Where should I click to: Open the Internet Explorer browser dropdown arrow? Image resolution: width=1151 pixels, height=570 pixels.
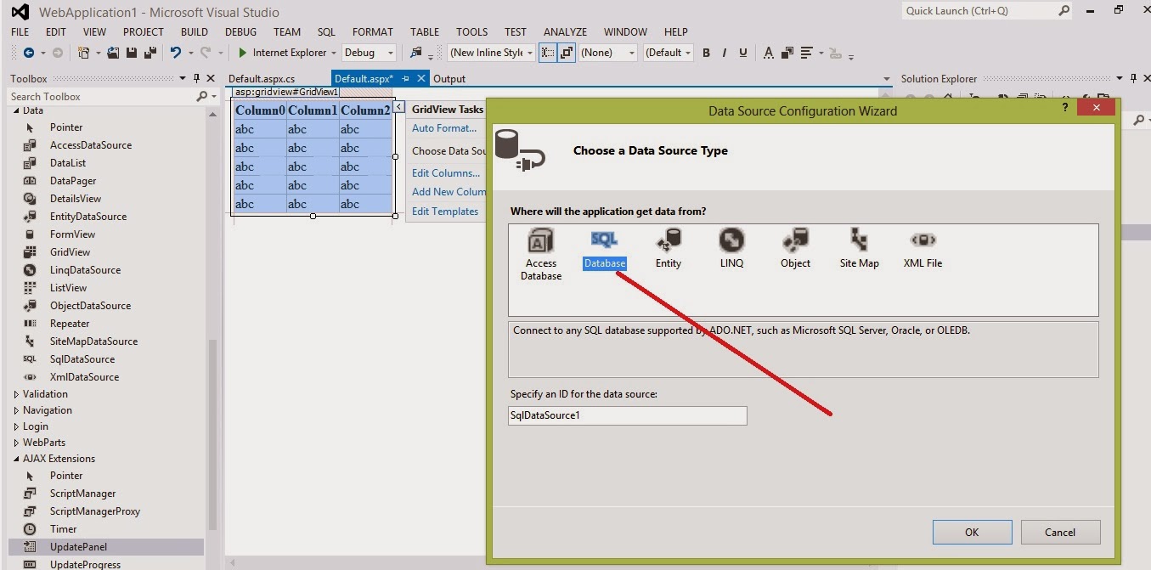pos(334,53)
